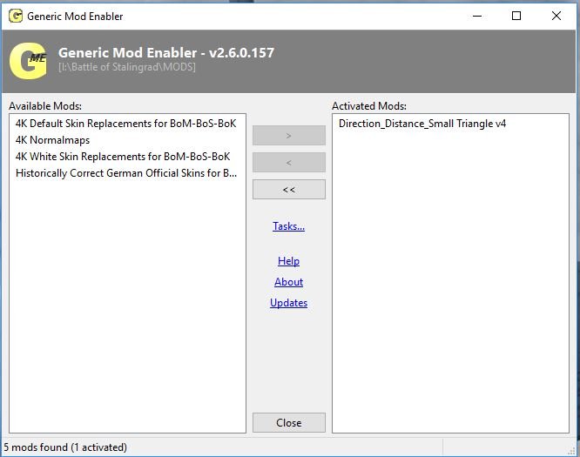Select Historically Correct German Official Skins mod

[x=126, y=173]
